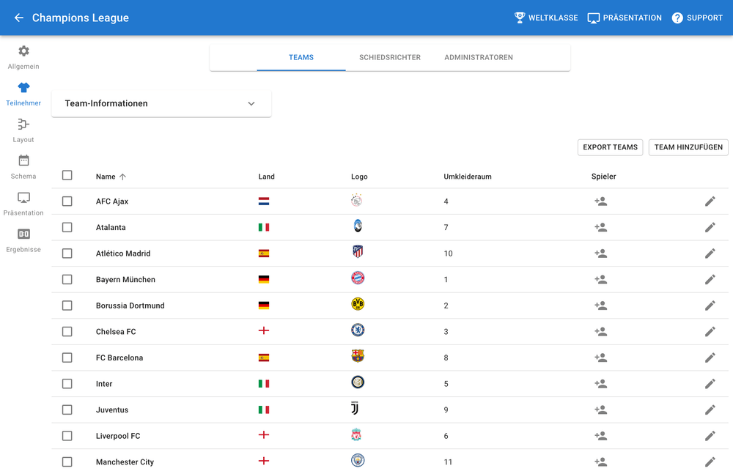Check the Bayern München row checkbox

tap(67, 280)
